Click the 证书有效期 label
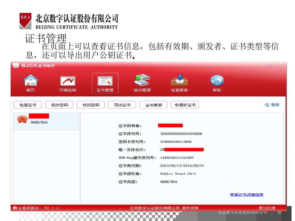 (130, 165)
